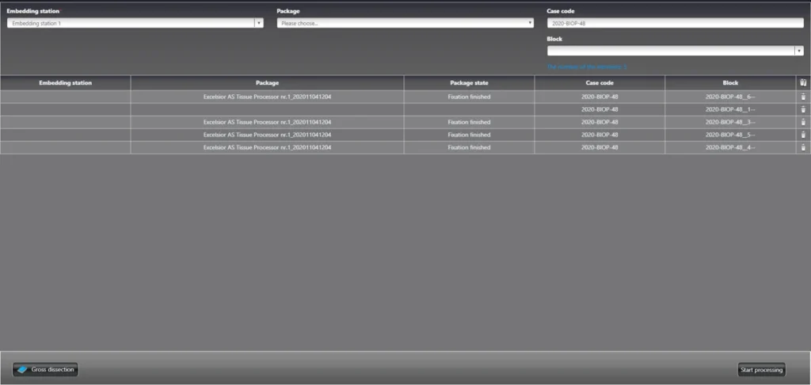
Task: Select block cell 2020-BIOP-48__4--
Action: [730, 147]
